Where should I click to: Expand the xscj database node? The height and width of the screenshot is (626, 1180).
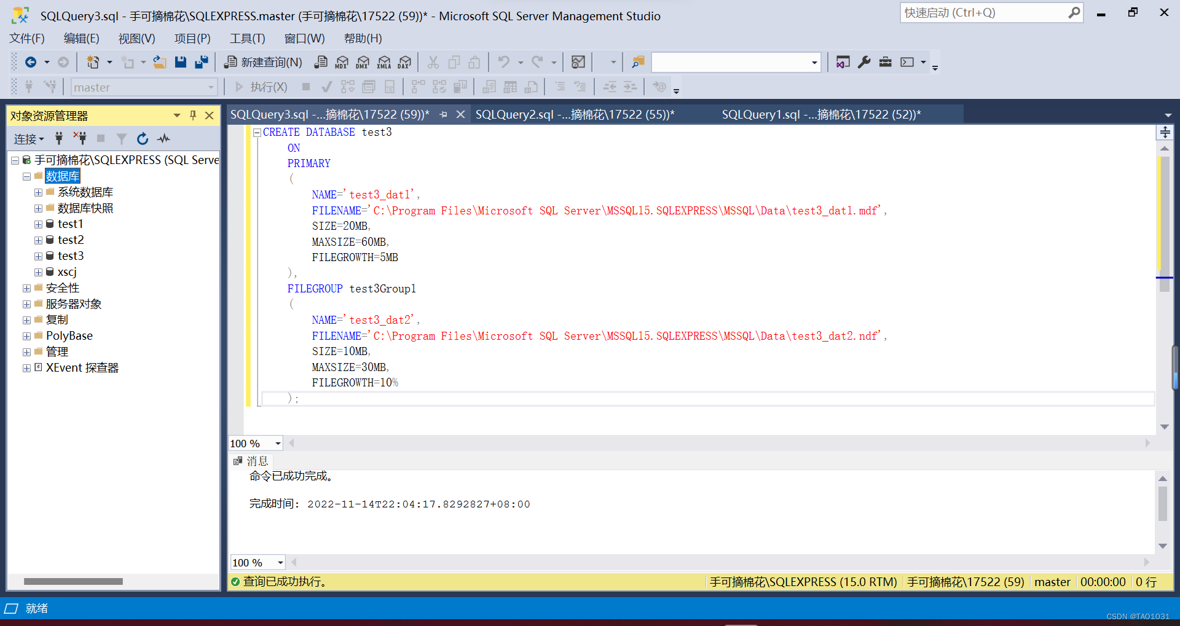[x=38, y=273]
